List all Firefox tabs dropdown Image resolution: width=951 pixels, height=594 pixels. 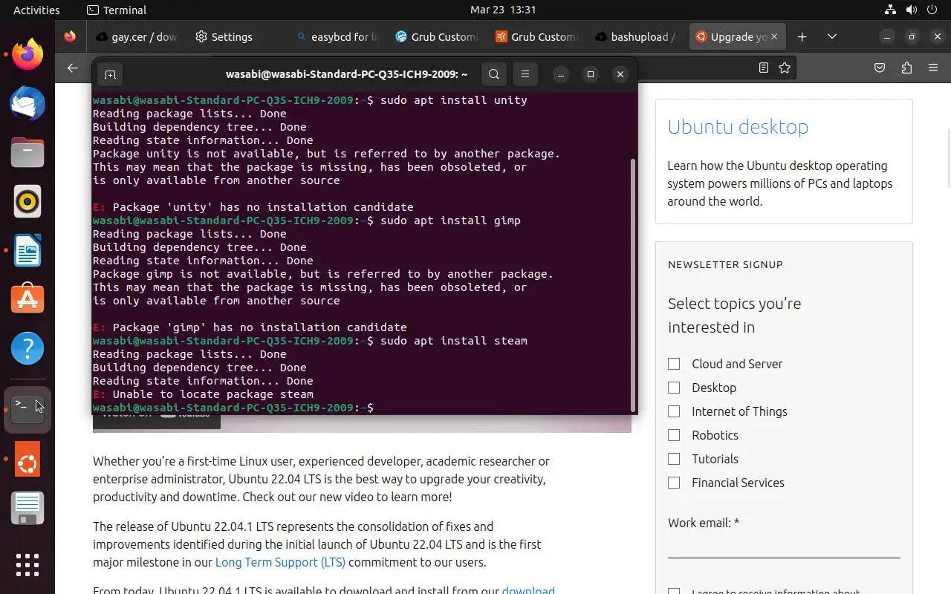[x=832, y=36]
